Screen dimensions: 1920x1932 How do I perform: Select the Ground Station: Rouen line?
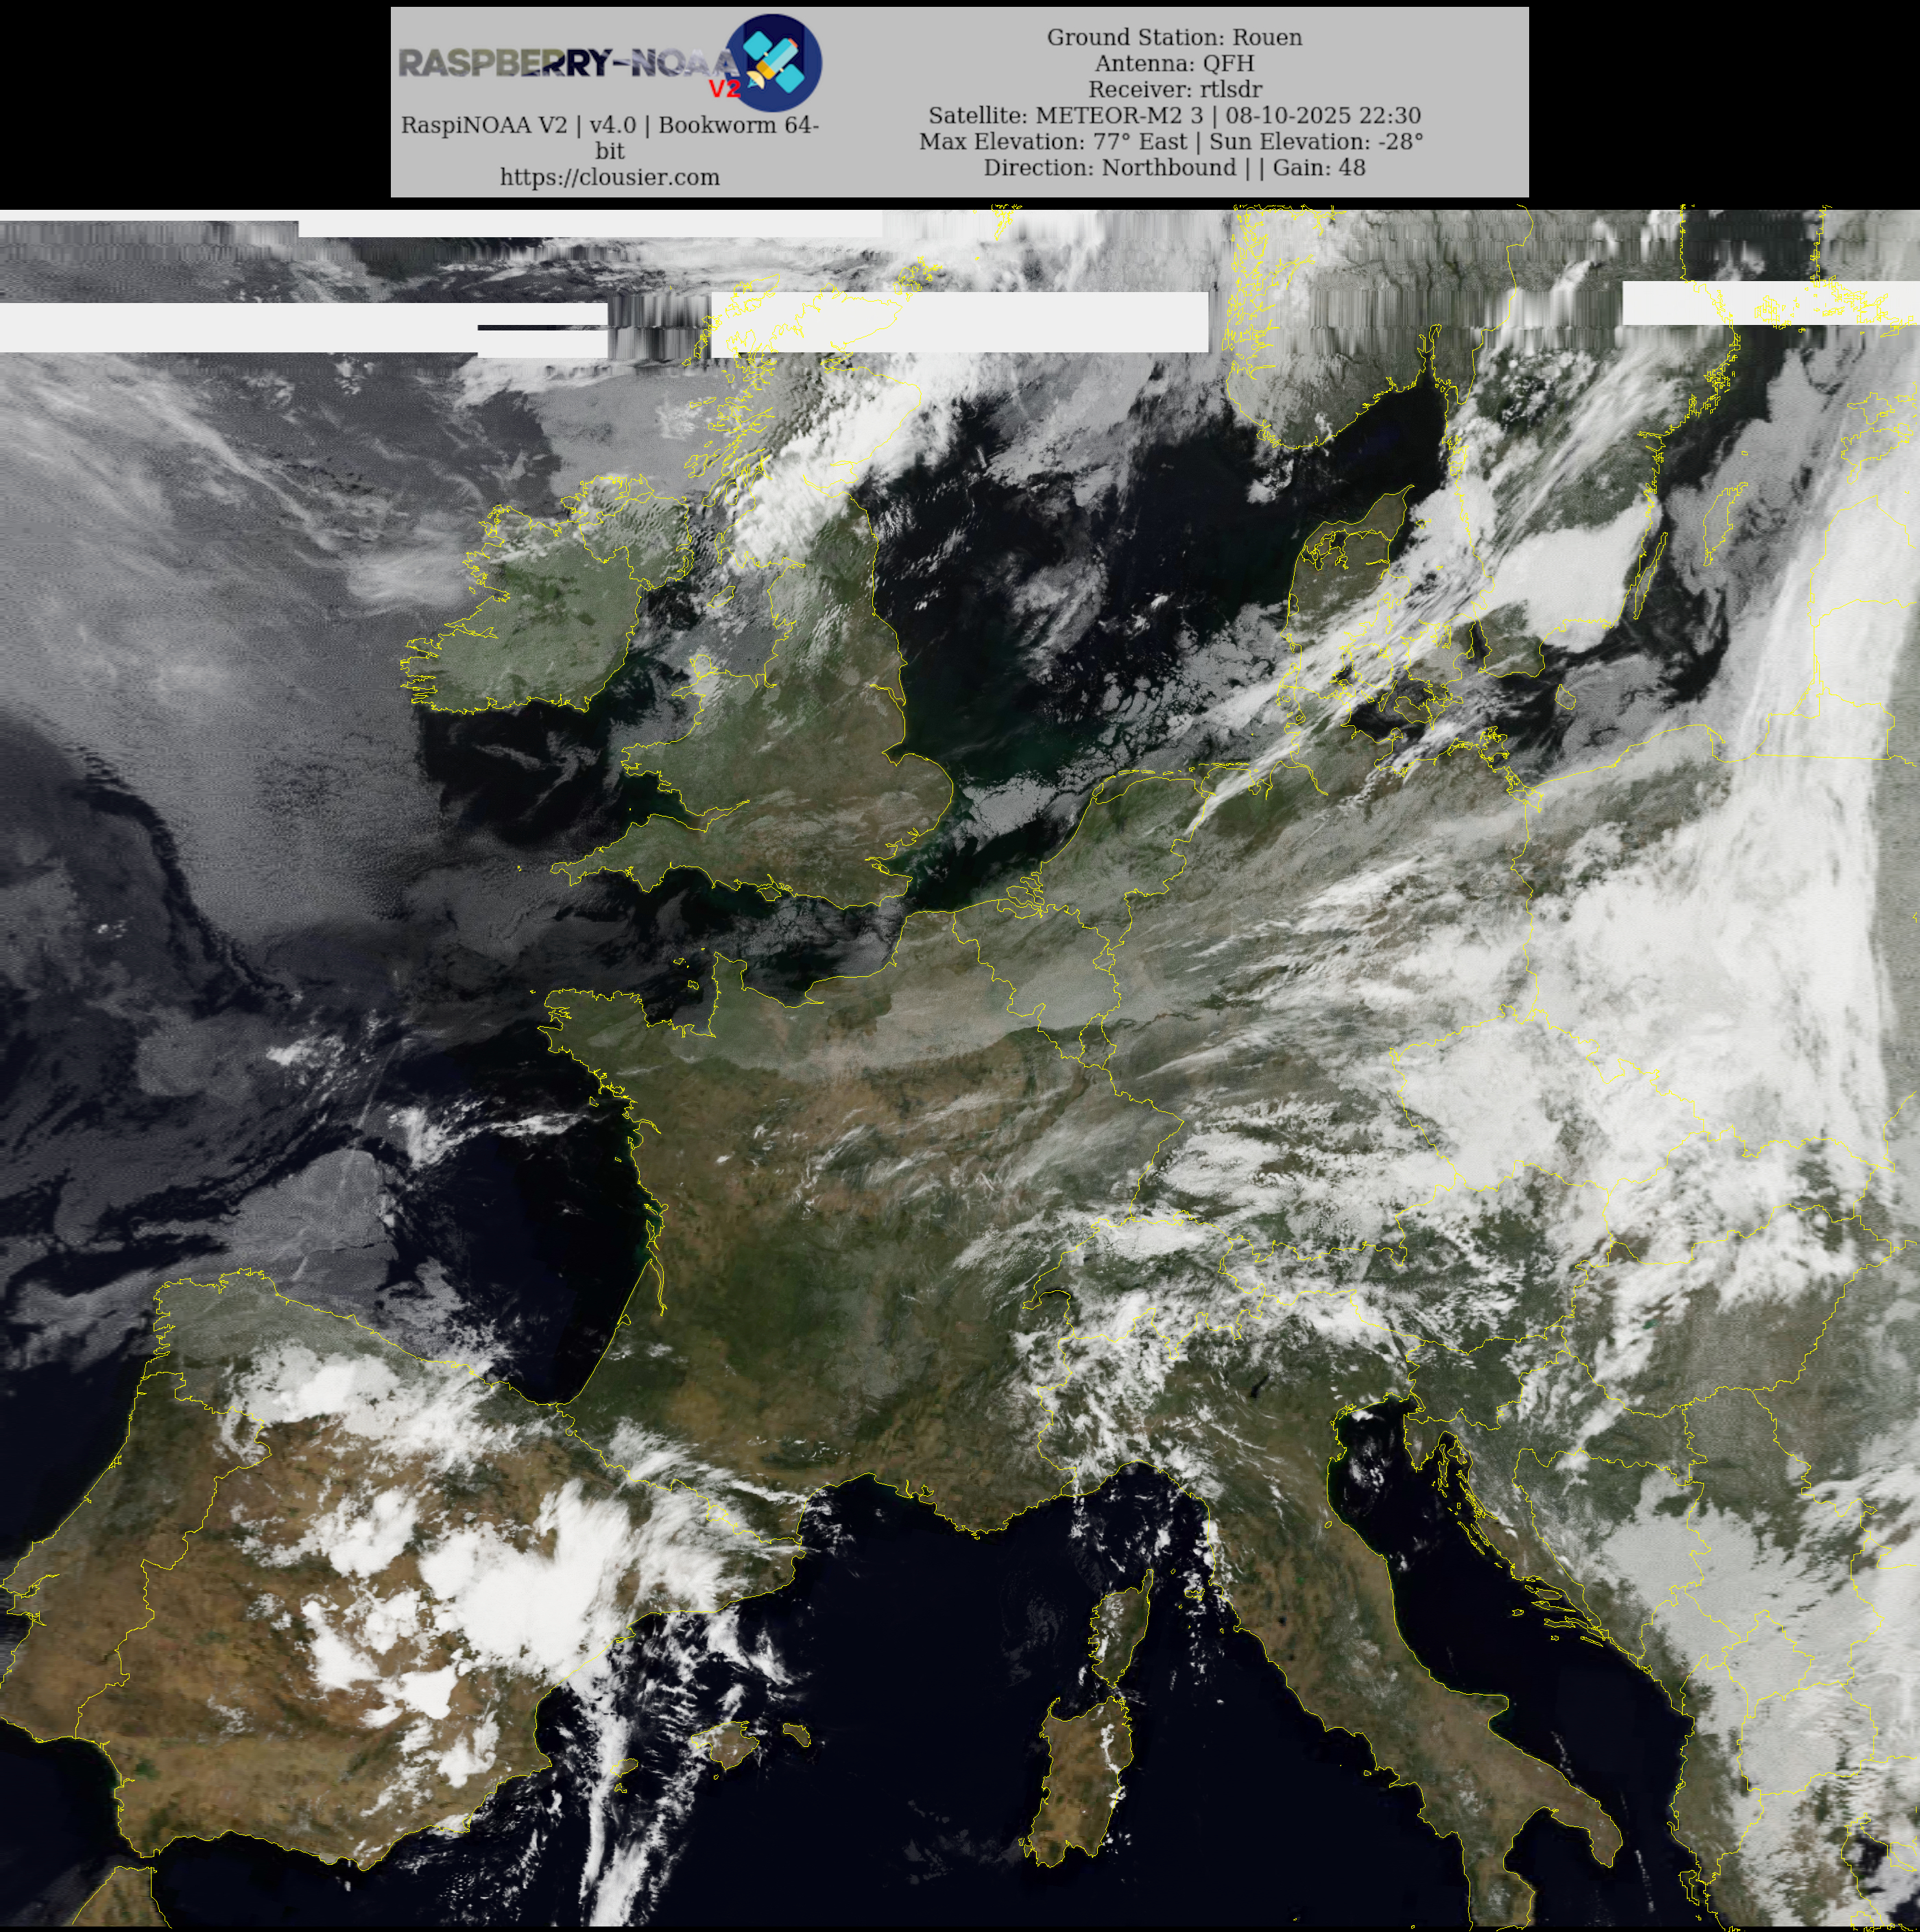(1174, 37)
